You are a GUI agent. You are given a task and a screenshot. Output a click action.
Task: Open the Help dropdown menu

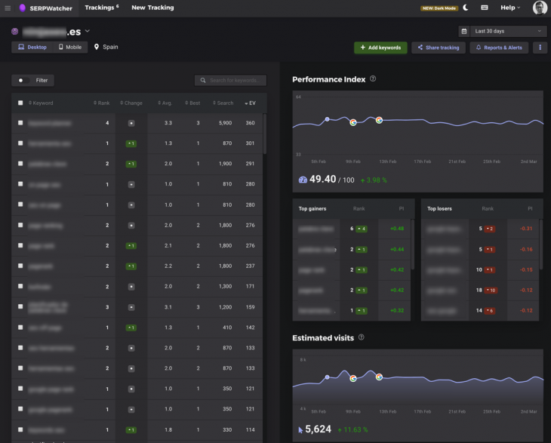(510, 8)
